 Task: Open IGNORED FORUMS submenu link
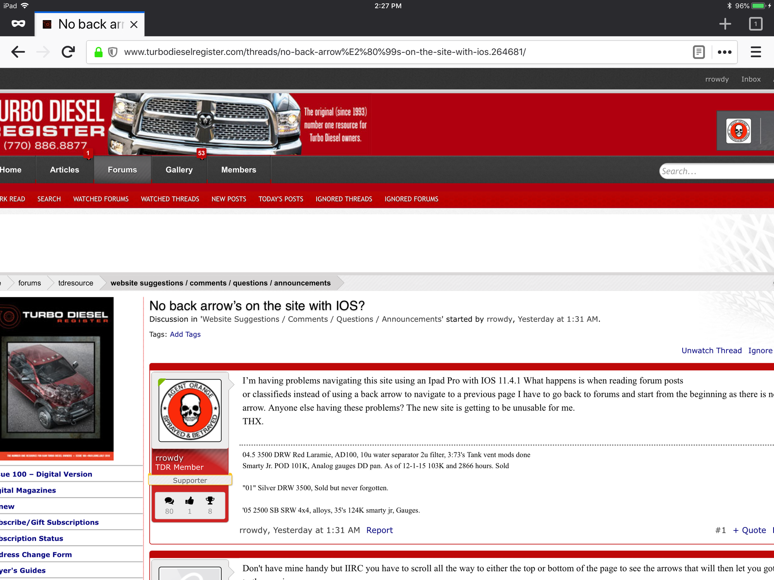click(x=411, y=199)
